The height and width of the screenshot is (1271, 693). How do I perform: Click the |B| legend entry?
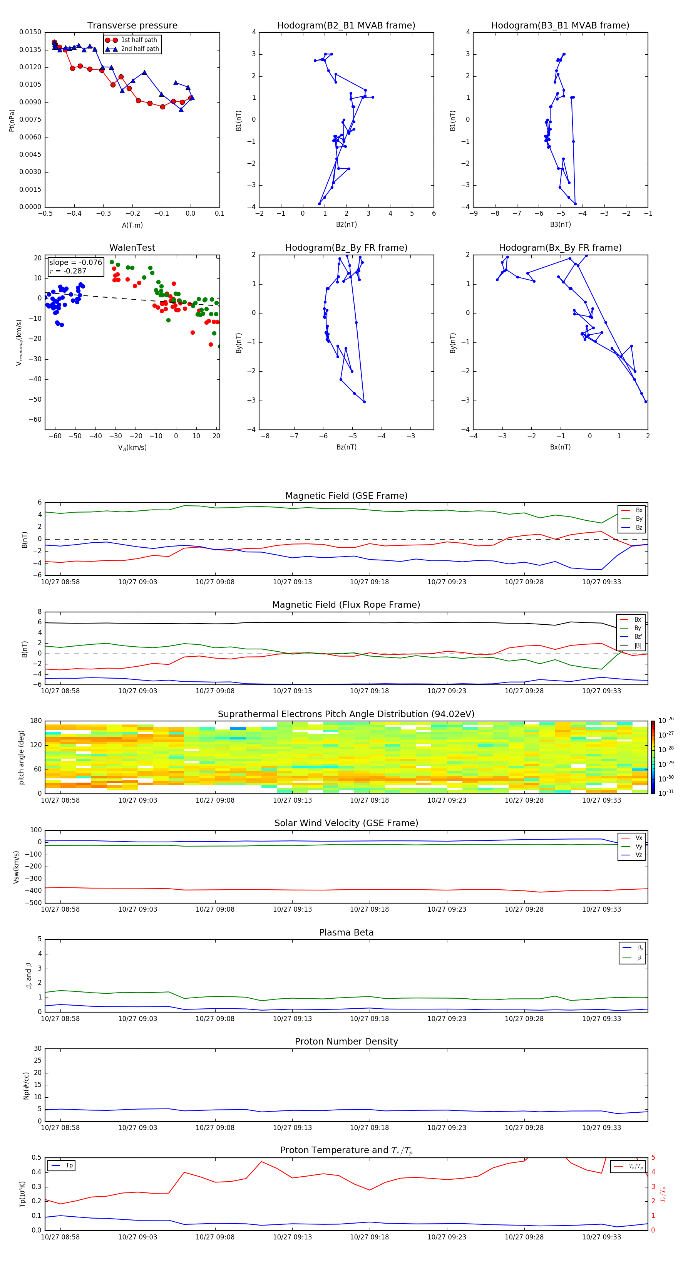tap(631, 646)
